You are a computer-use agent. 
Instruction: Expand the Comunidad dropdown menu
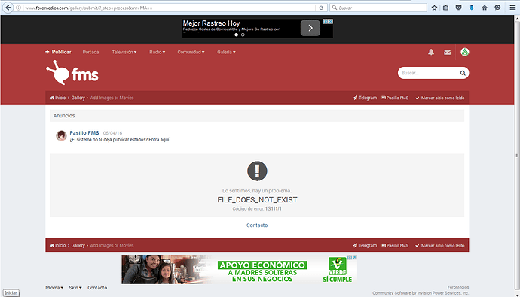click(191, 52)
